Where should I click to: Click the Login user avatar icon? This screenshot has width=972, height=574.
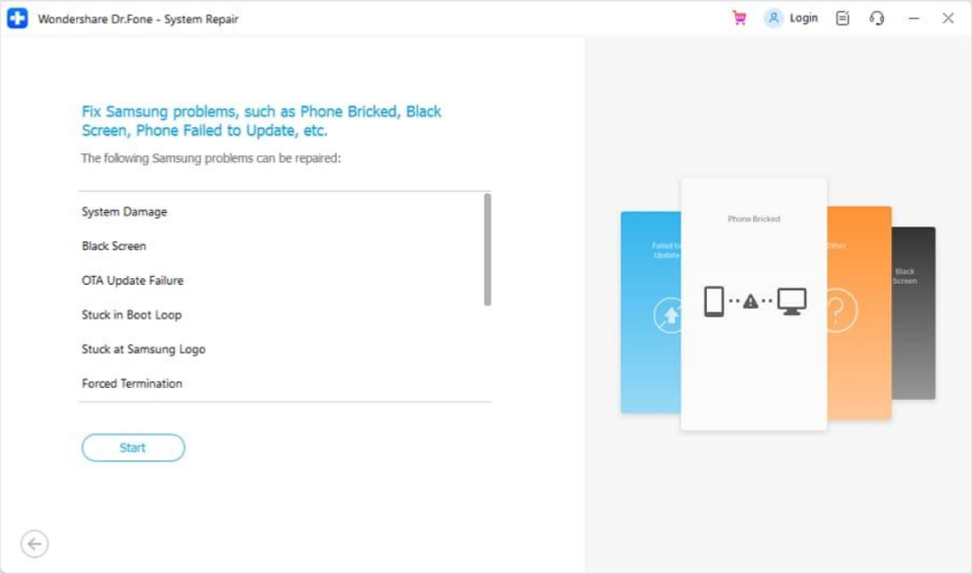[774, 19]
